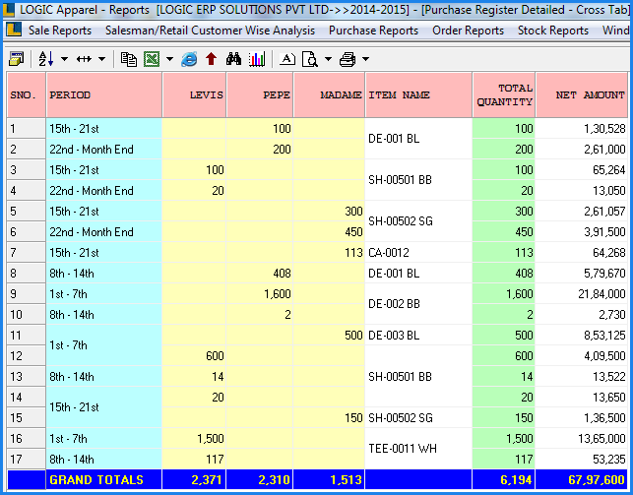Click the LEVIS grand total 2,371
633x495 pixels.
tap(194, 479)
